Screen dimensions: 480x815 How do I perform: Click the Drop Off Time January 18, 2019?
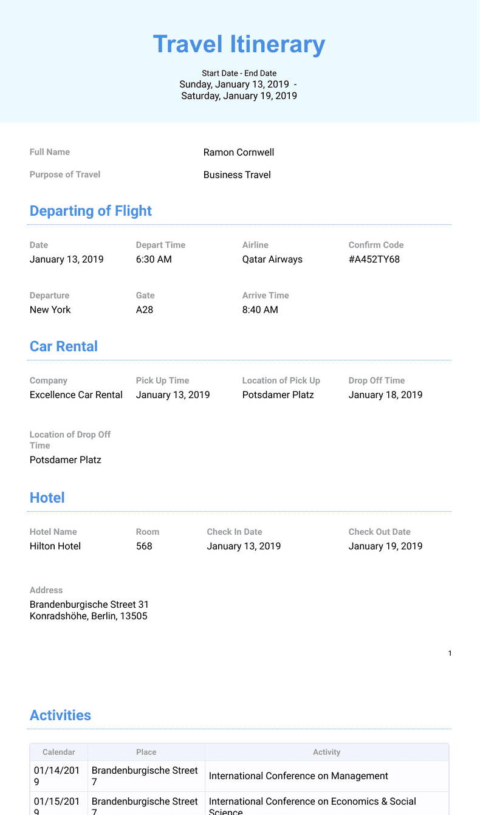tap(385, 395)
